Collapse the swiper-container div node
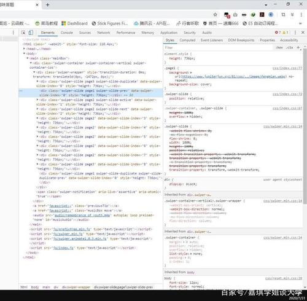This screenshot has height=301, width=307. click(x=31, y=63)
